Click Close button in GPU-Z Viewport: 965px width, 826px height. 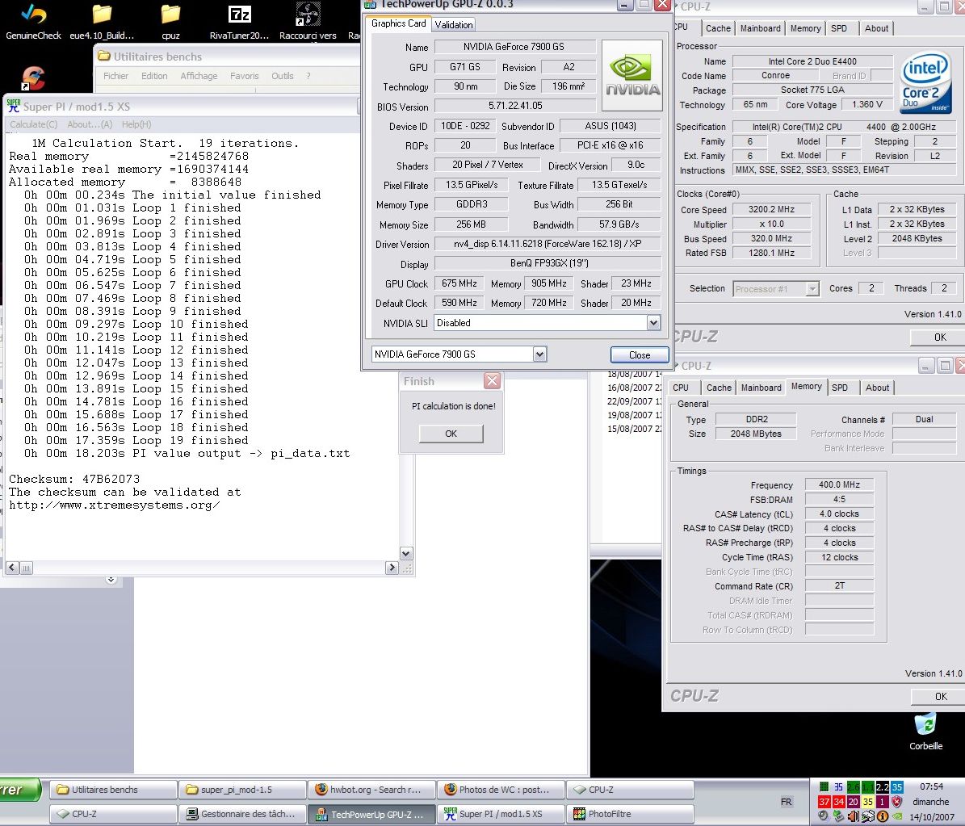click(x=640, y=354)
